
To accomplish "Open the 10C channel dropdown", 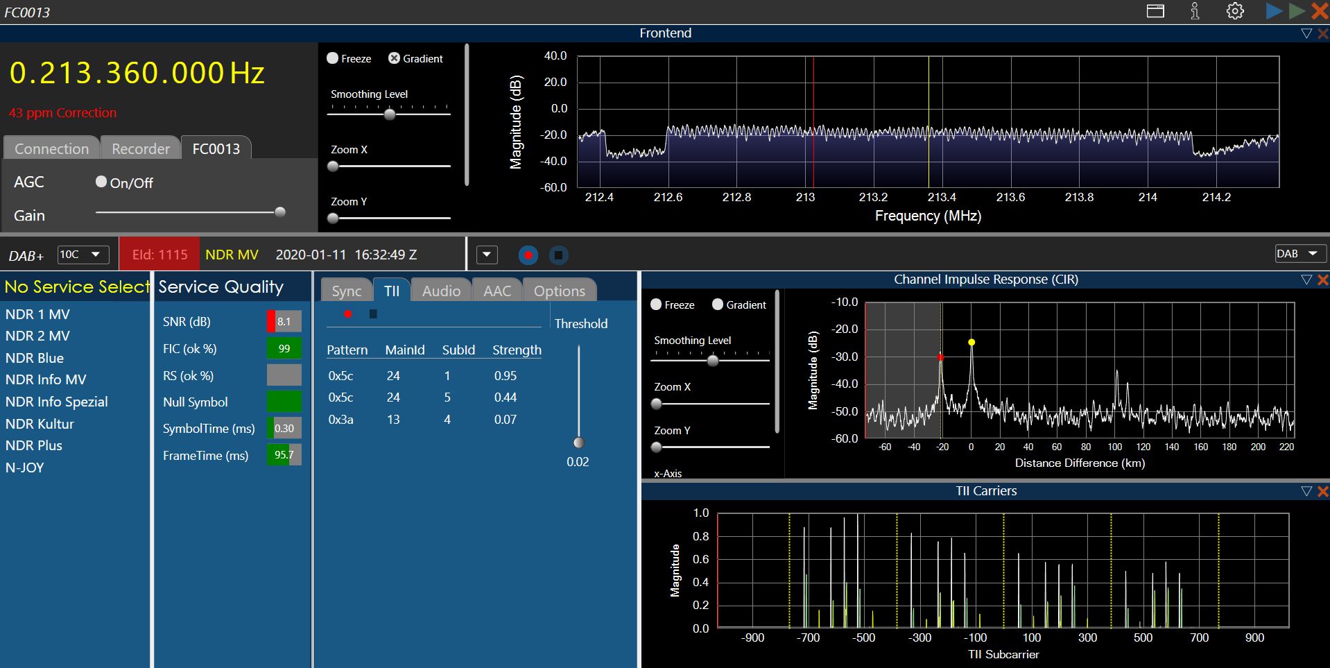I will [83, 255].
